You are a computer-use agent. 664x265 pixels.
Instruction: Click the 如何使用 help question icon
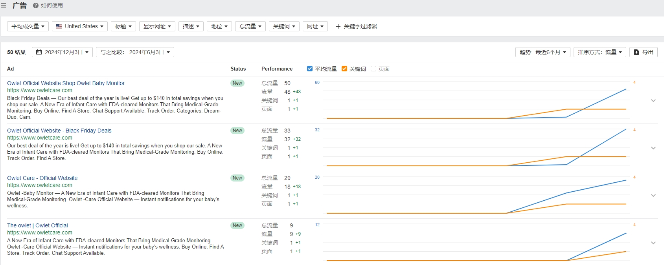click(x=36, y=5)
